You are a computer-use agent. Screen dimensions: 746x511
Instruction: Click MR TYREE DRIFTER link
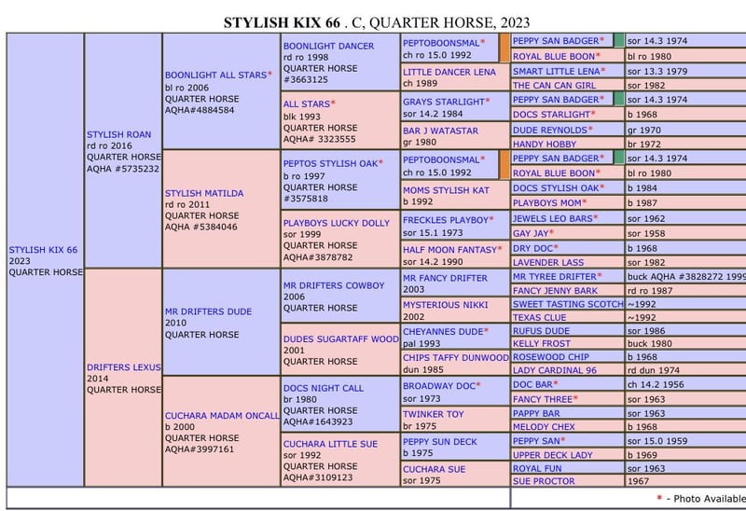click(x=554, y=276)
